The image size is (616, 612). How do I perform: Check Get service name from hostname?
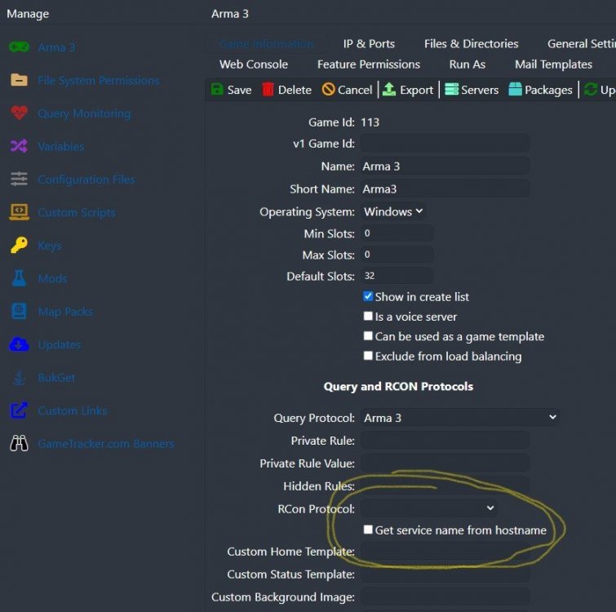[x=368, y=530]
